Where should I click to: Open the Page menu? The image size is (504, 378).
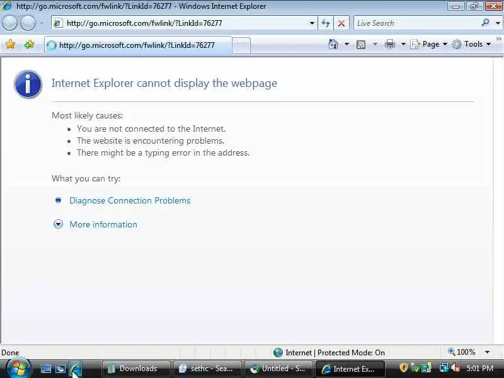[x=429, y=44]
